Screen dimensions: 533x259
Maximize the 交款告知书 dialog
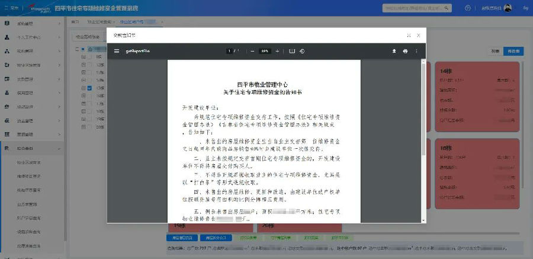409,36
